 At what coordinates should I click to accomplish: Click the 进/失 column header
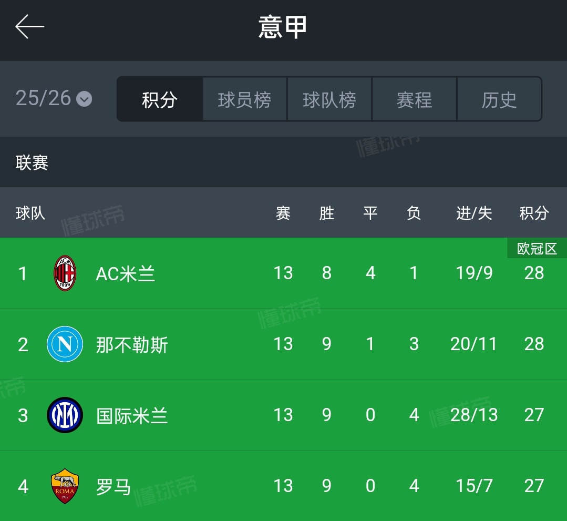[474, 213]
